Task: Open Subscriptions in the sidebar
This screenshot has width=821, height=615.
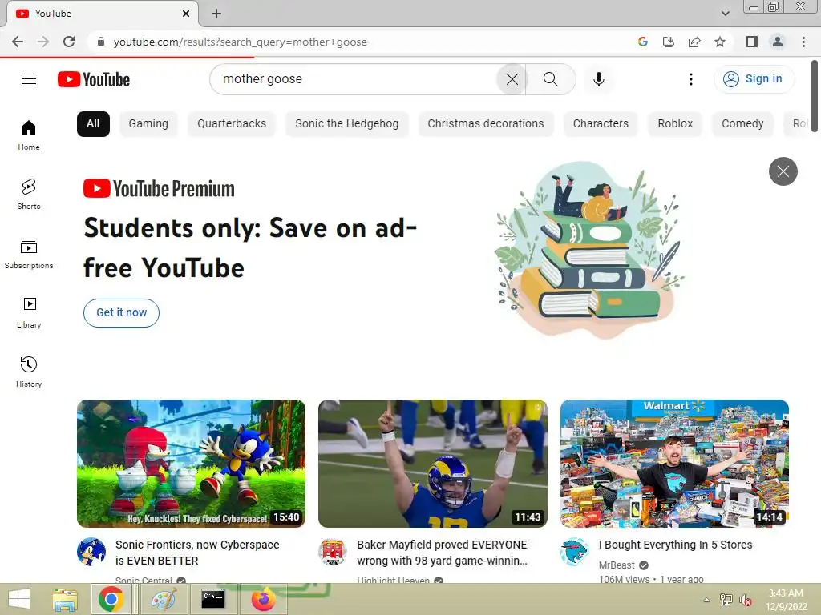Action: point(29,253)
